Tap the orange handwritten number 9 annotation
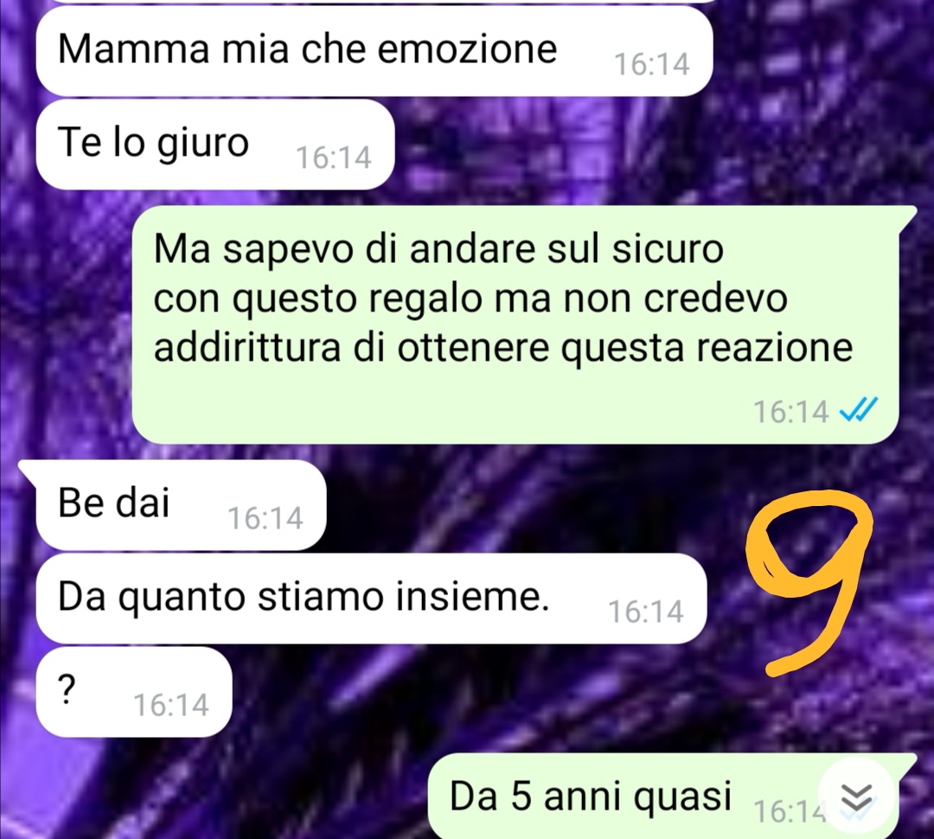Image resolution: width=934 pixels, height=839 pixels. tap(807, 583)
